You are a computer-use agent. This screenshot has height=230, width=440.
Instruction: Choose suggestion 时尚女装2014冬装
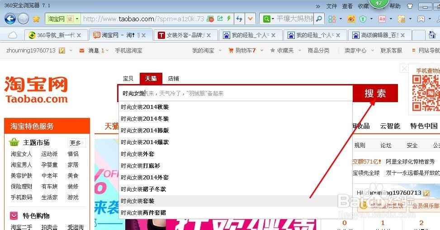[x=235, y=119]
